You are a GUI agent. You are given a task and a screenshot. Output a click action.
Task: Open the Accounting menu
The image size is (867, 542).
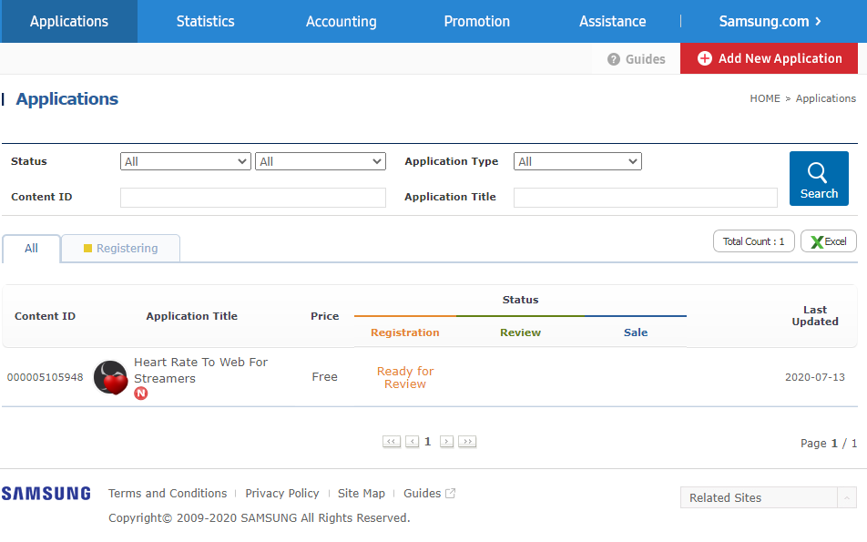click(342, 22)
